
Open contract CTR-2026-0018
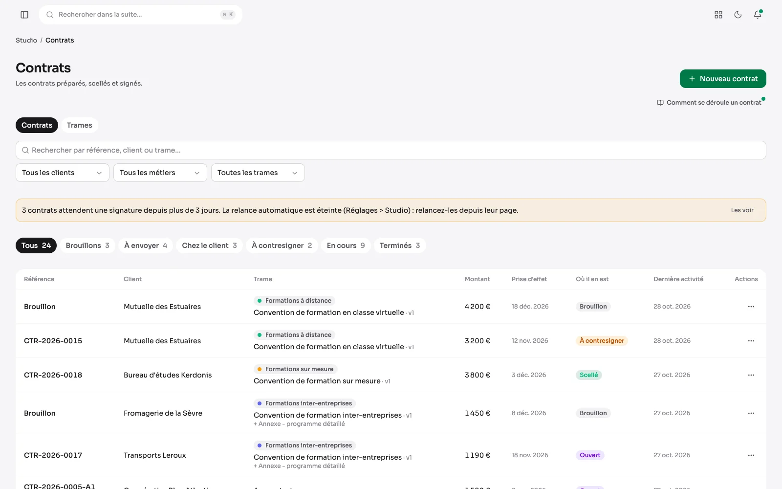53,375
